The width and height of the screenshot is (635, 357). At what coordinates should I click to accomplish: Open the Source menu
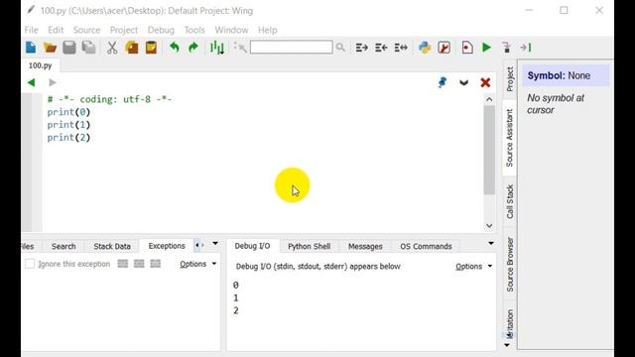click(x=86, y=30)
